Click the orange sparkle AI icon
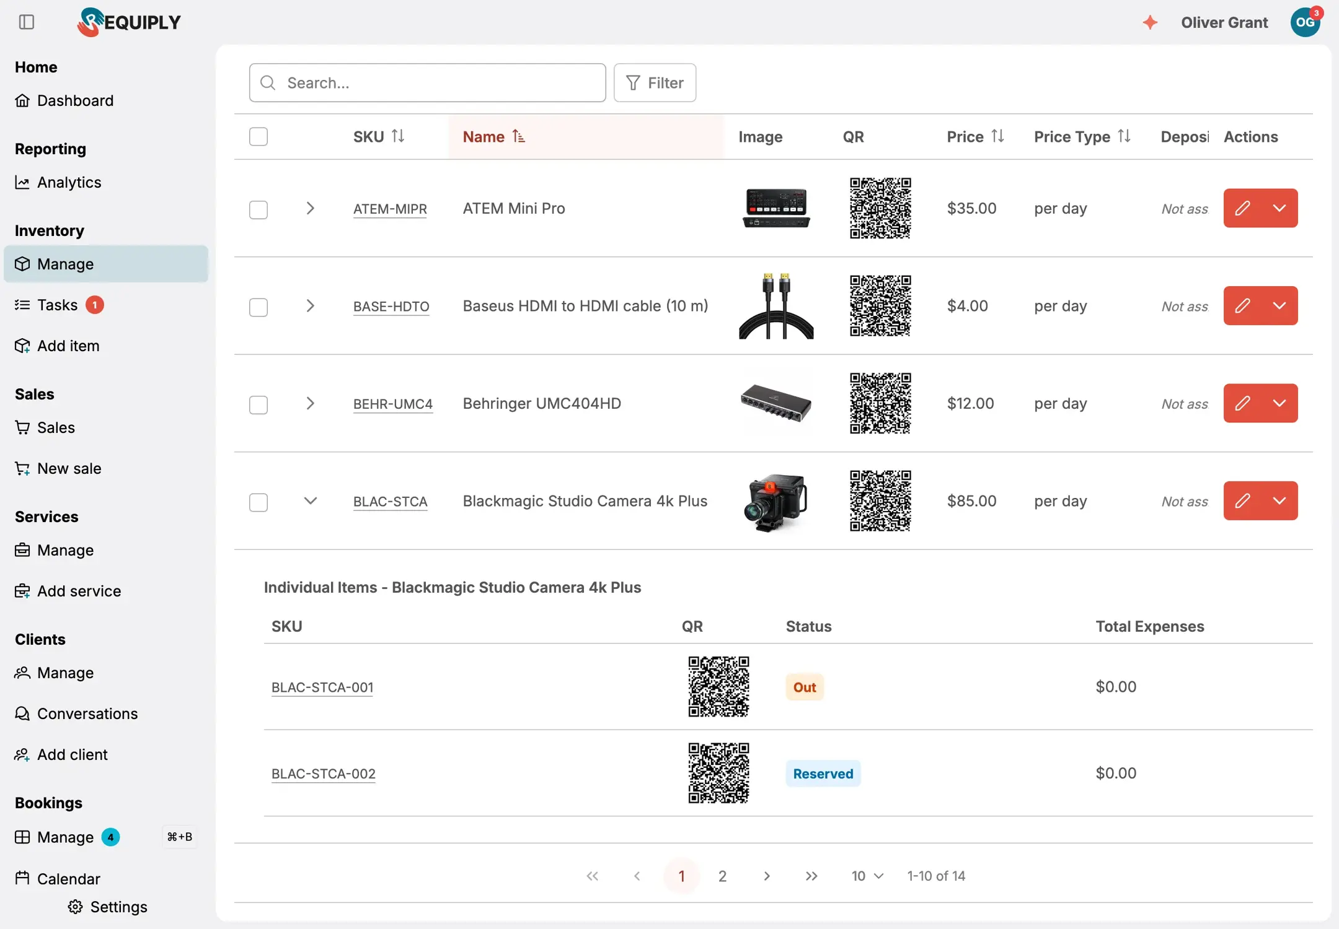This screenshot has width=1339, height=929. 1150,22
